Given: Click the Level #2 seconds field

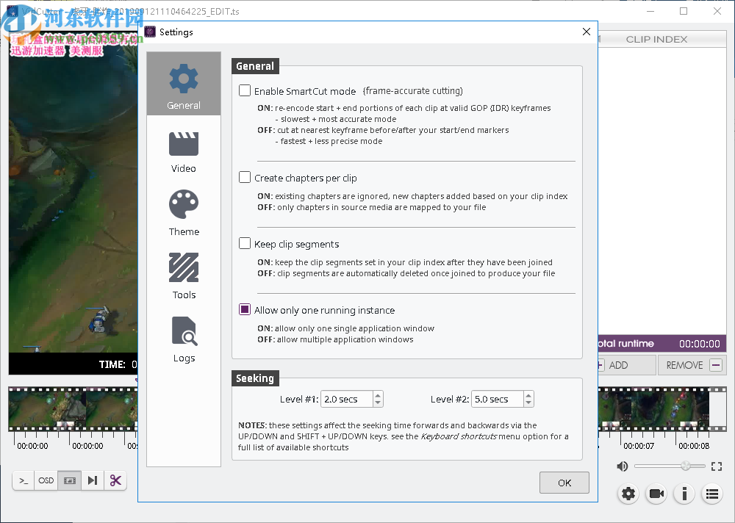Looking at the screenshot, I should click(x=498, y=400).
